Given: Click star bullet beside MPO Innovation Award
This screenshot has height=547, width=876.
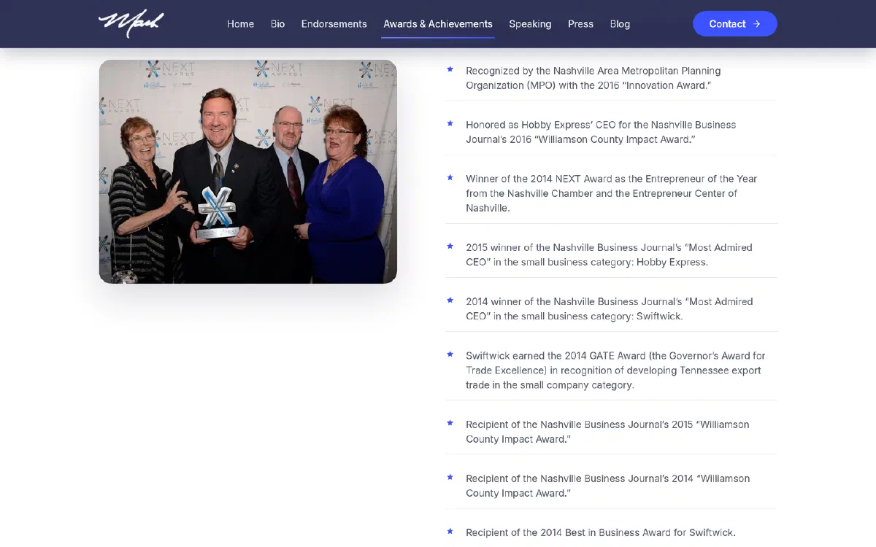Looking at the screenshot, I should point(450,69).
